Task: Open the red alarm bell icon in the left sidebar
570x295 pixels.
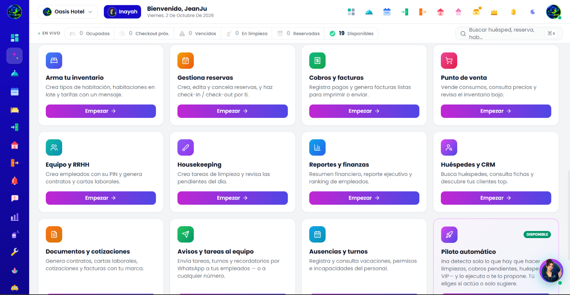Action: [15, 181]
